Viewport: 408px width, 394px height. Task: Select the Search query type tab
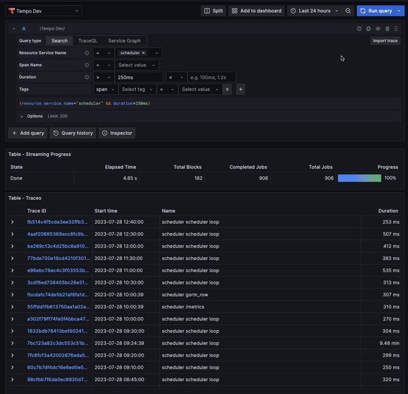(59, 41)
